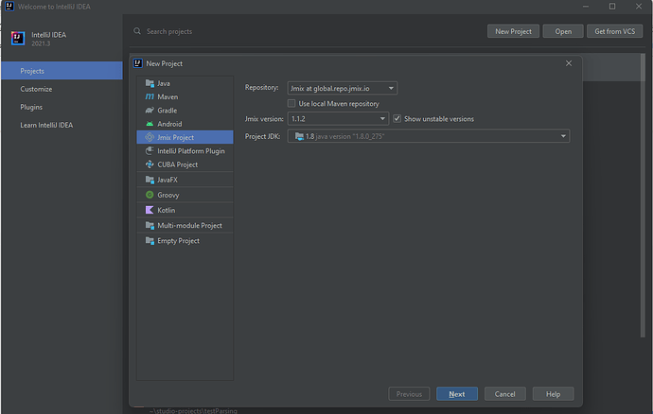Select Kotlin project type
Screen dimensions: 653x414
click(x=185, y=210)
